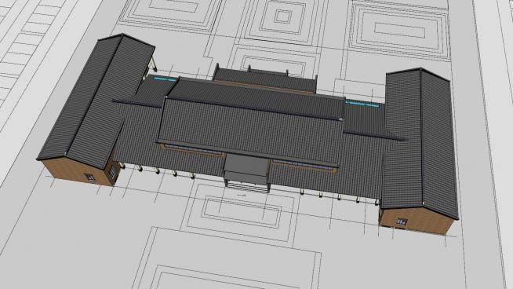Select the entrance steps below the porch
Viewport: 513px width, 289px height.
(246, 187)
